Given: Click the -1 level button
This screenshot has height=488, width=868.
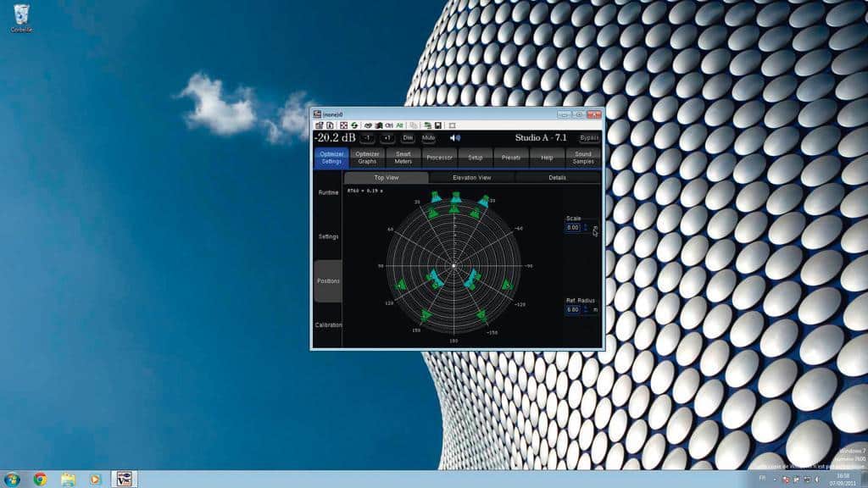Looking at the screenshot, I should pos(366,137).
